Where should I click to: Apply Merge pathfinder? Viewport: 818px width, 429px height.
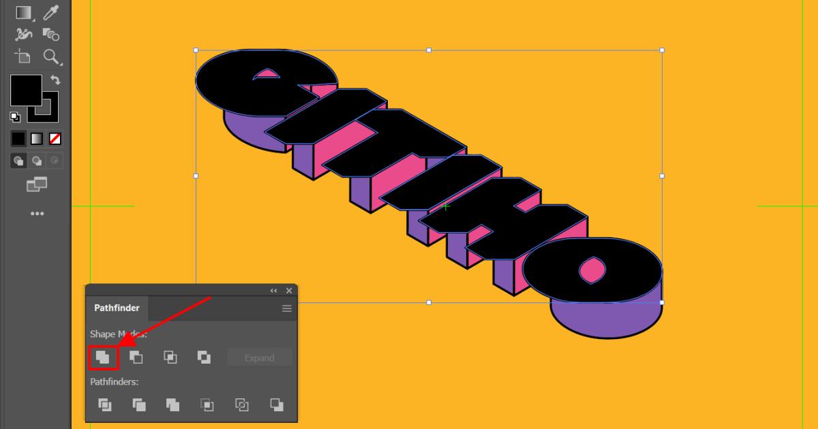click(173, 404)
